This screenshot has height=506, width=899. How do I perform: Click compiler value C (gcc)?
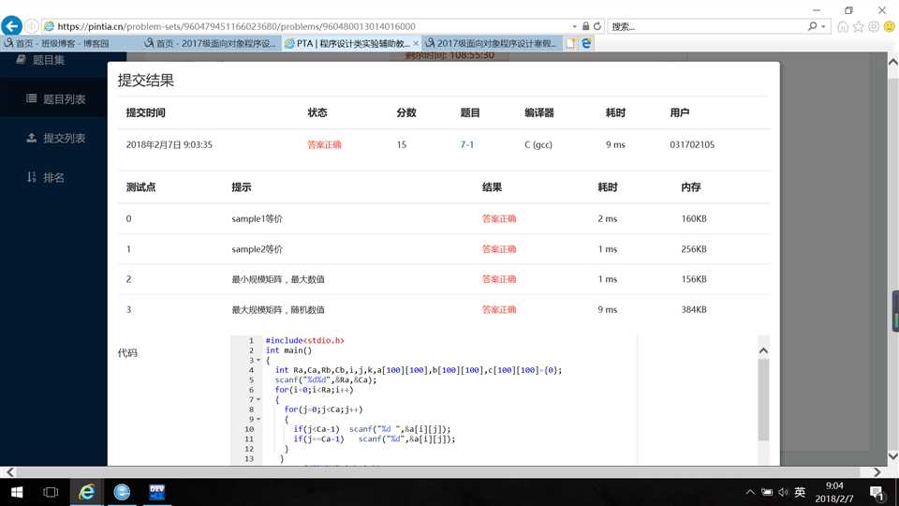coord(538,144)
